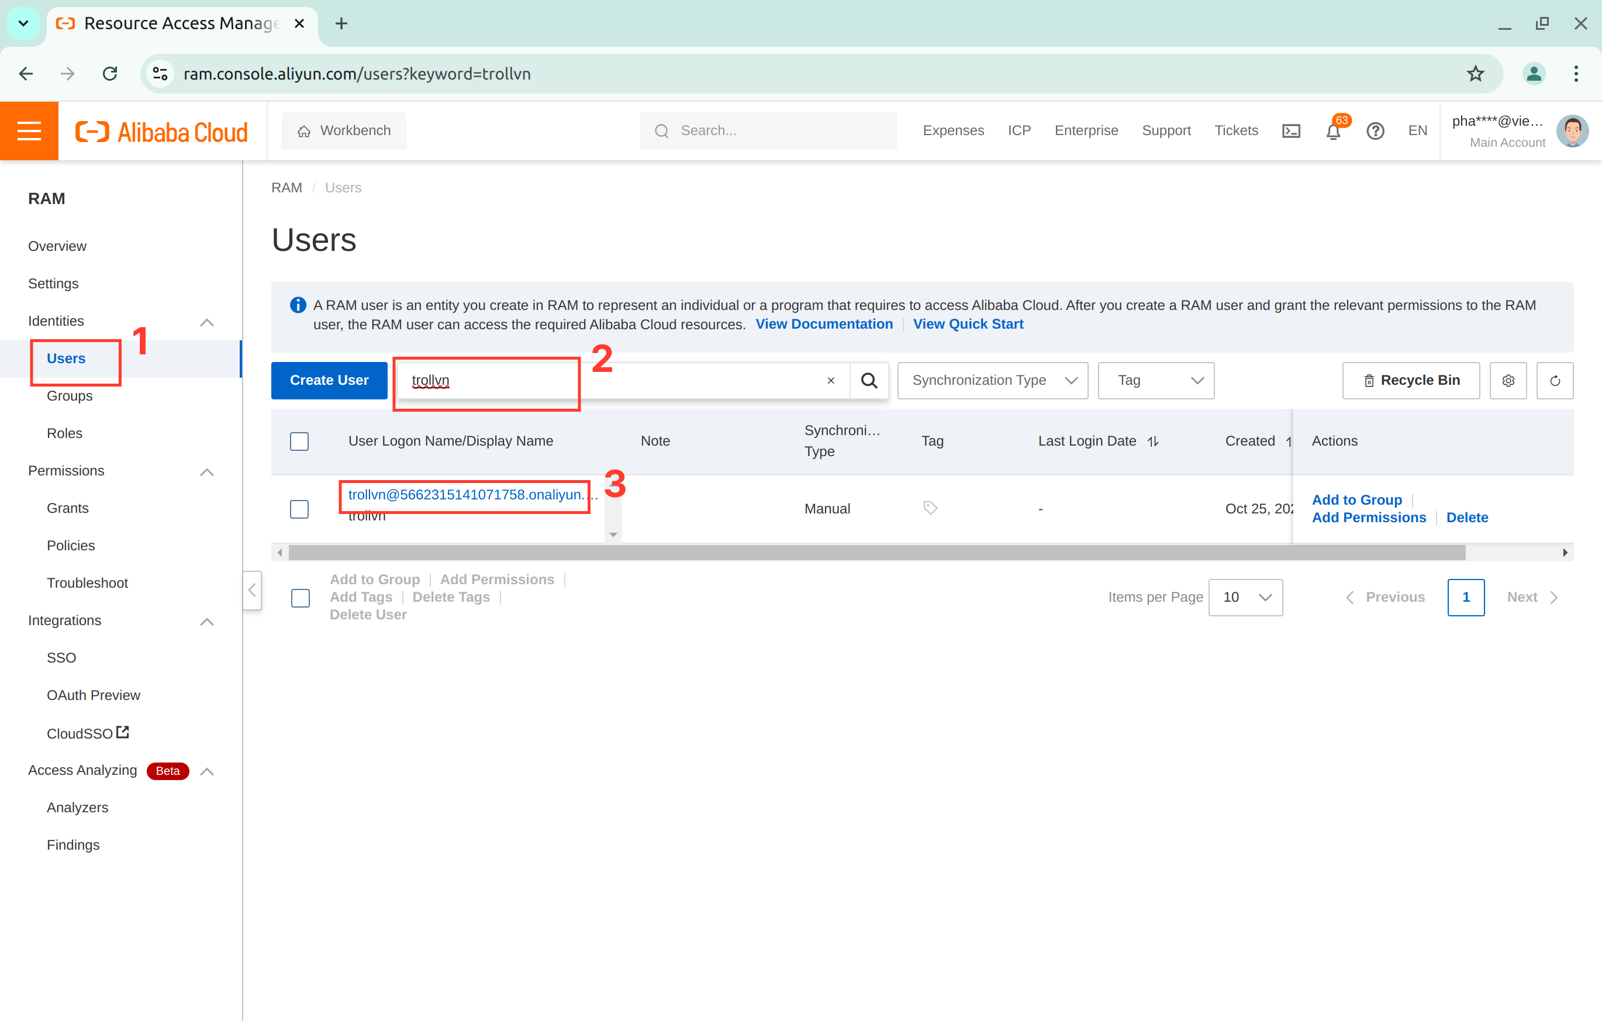This screenshot has width=1602, height=1021.
Task: Click the table horizontal scrollbar
Action: [x=877, y=553]
